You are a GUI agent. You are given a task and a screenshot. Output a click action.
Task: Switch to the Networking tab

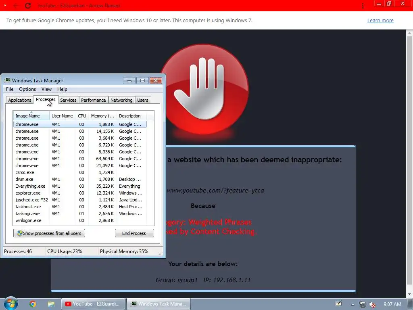tap(121, 100)
